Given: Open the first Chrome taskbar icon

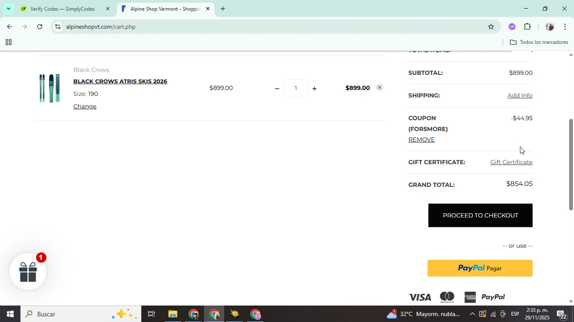Looking at the screenshot, I should point(194,314).
